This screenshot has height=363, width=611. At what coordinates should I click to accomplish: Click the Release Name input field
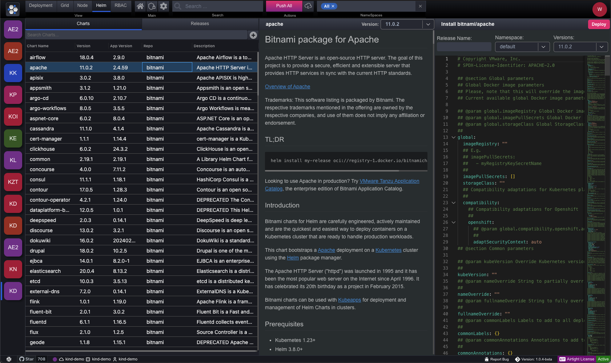click(464, 47)
